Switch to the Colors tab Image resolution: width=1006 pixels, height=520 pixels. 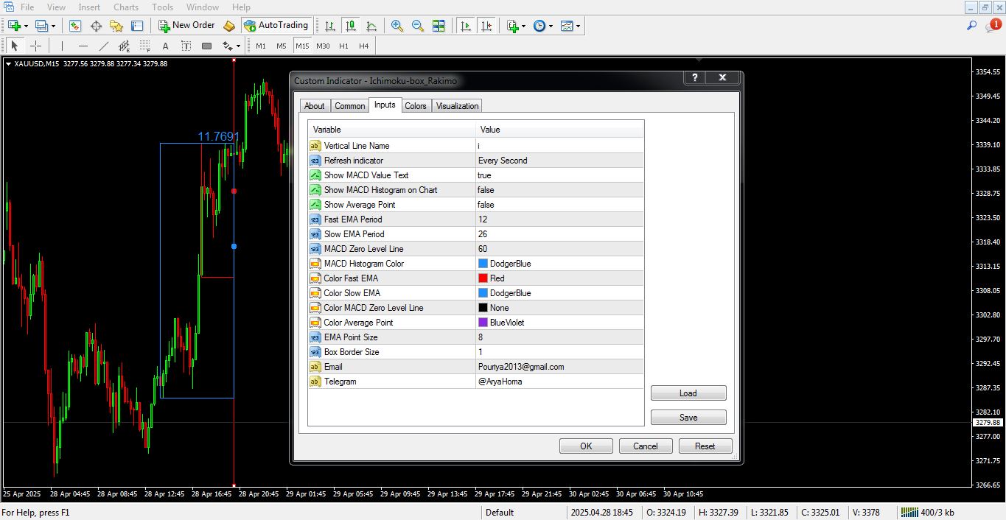point(415,105)
